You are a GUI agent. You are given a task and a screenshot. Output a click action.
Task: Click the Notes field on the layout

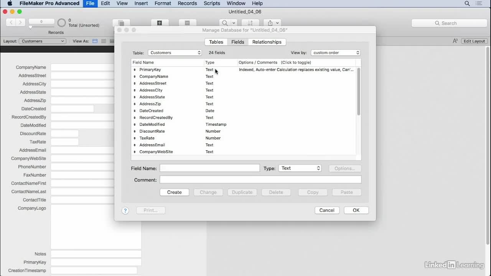96,254
